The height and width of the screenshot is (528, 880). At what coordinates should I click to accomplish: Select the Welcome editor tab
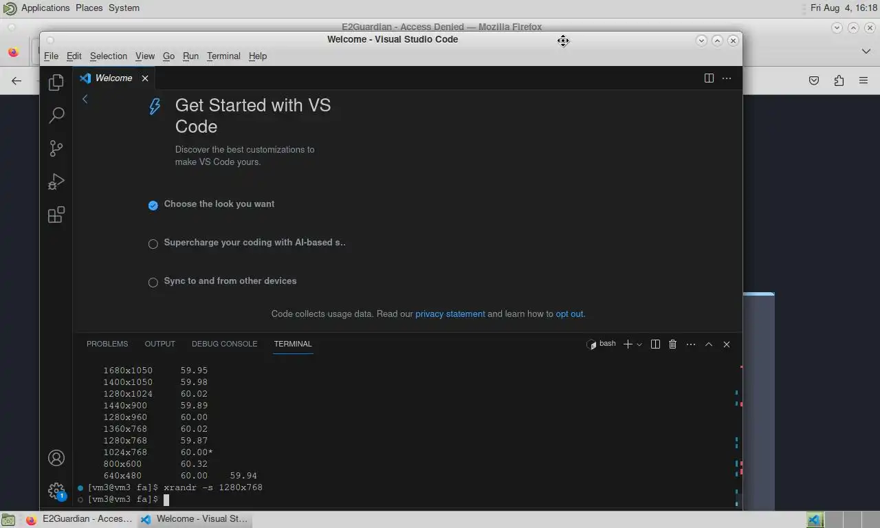[113, 78]
